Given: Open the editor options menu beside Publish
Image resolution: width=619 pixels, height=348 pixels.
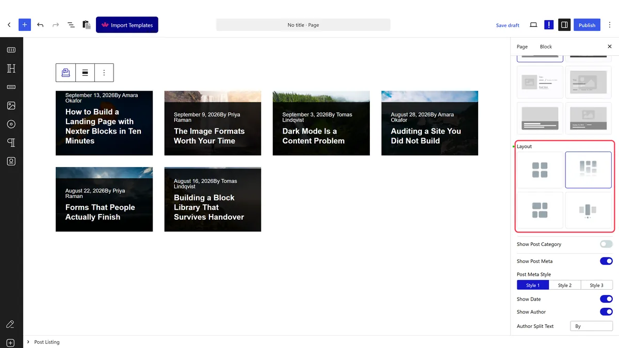Looking at the screenshot, I should 610,25.
